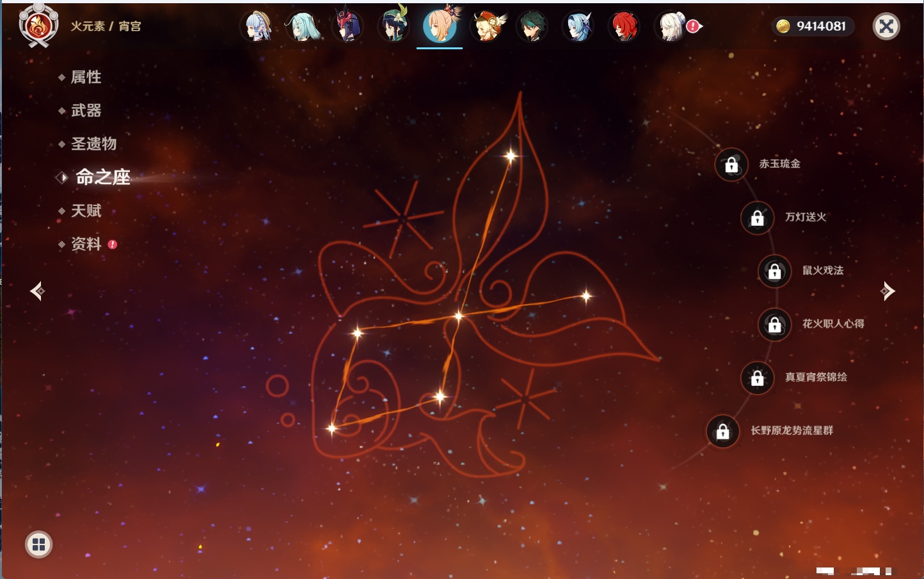Switch to Diluc's red-haired avatar
924x579 pixels.
pyautogui.click(x=624, y=26)
